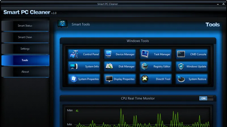The height and width of the screenshot is (127, 227).
Task: Click the CPU Real Time Monitor title
Action: (x=138, y=98)
